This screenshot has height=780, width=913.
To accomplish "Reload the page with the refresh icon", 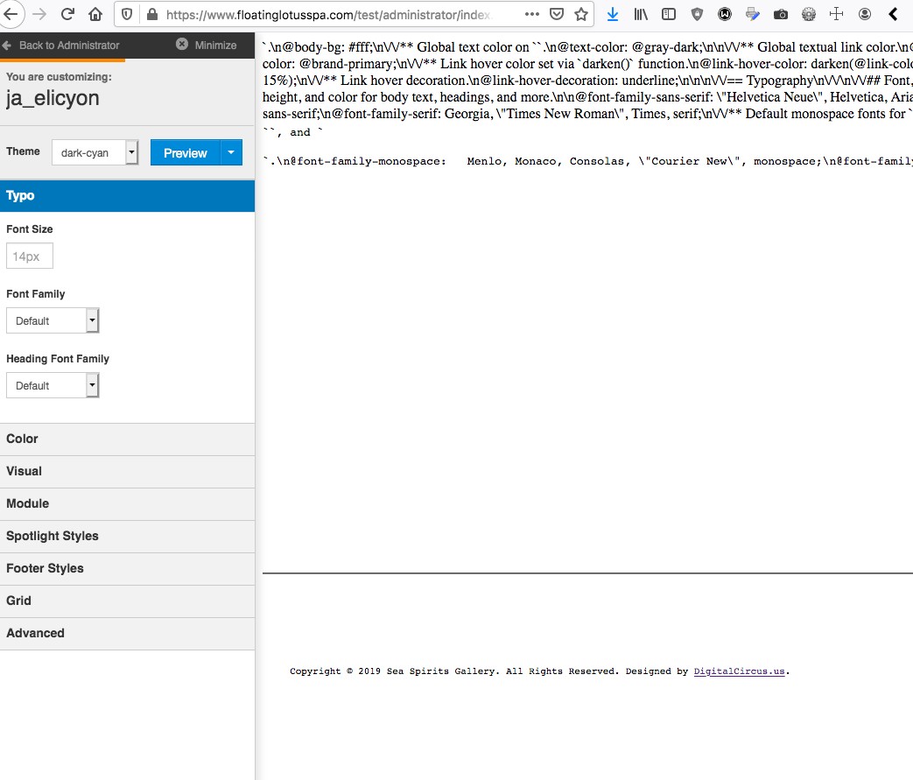I will (x=67, y=14).
